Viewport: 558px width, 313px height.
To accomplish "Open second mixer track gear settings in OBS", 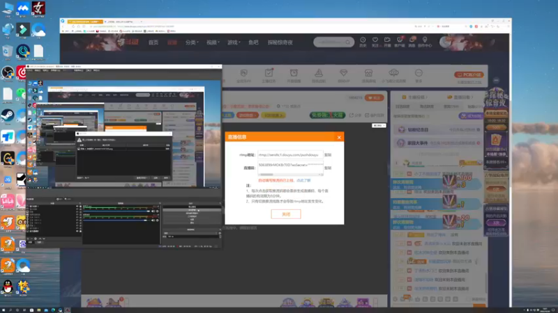I will pos(158,220).
